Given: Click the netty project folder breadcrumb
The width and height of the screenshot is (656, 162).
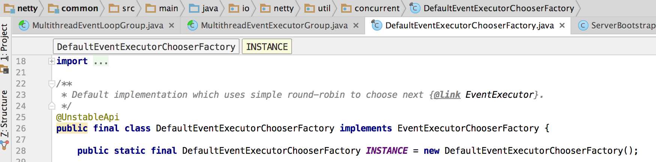Looking at the screenshot, I should tap(21, 8).
